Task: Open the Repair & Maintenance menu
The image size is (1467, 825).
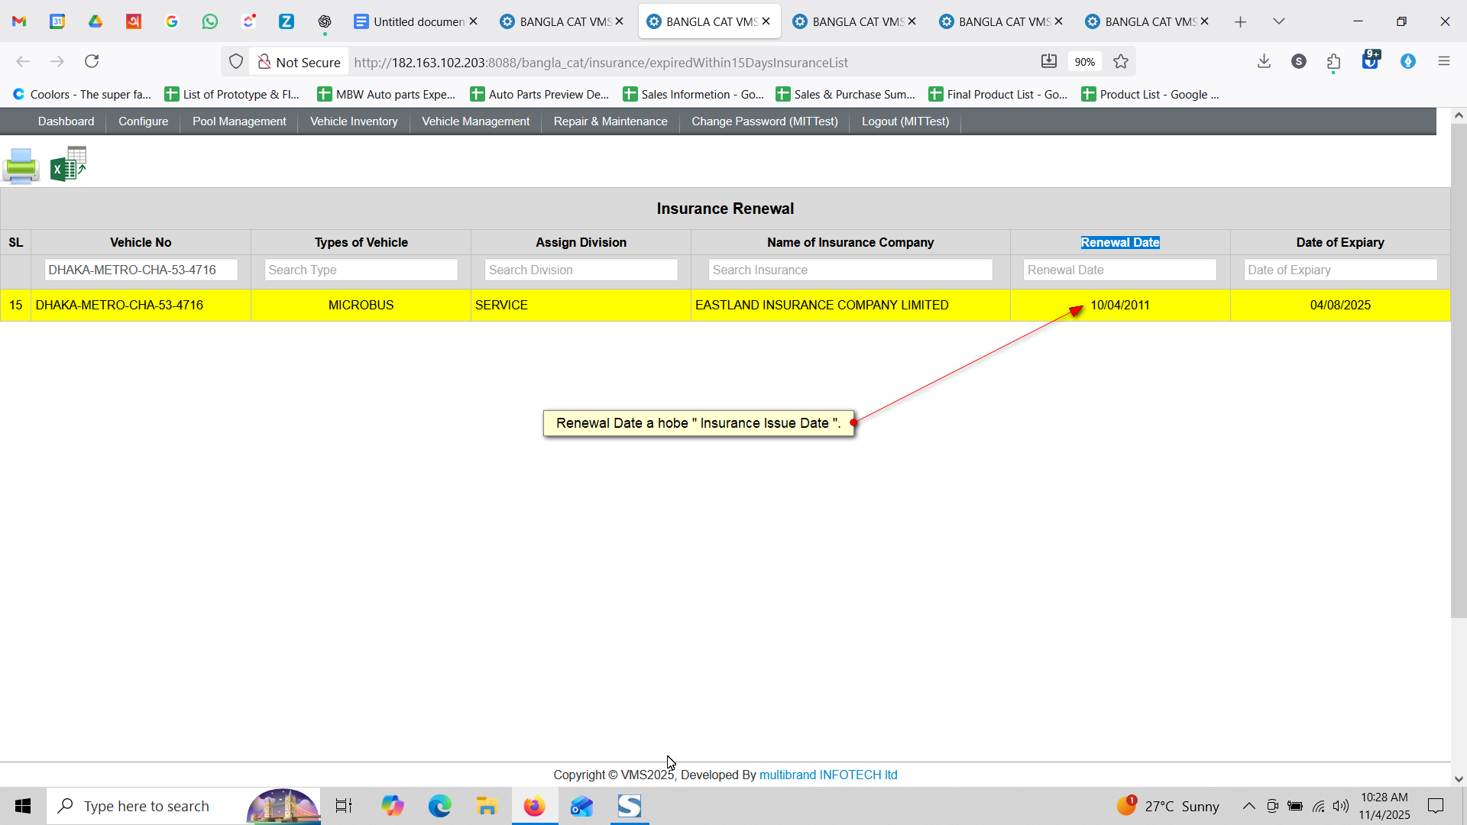Action: click(x=610, y=121)
